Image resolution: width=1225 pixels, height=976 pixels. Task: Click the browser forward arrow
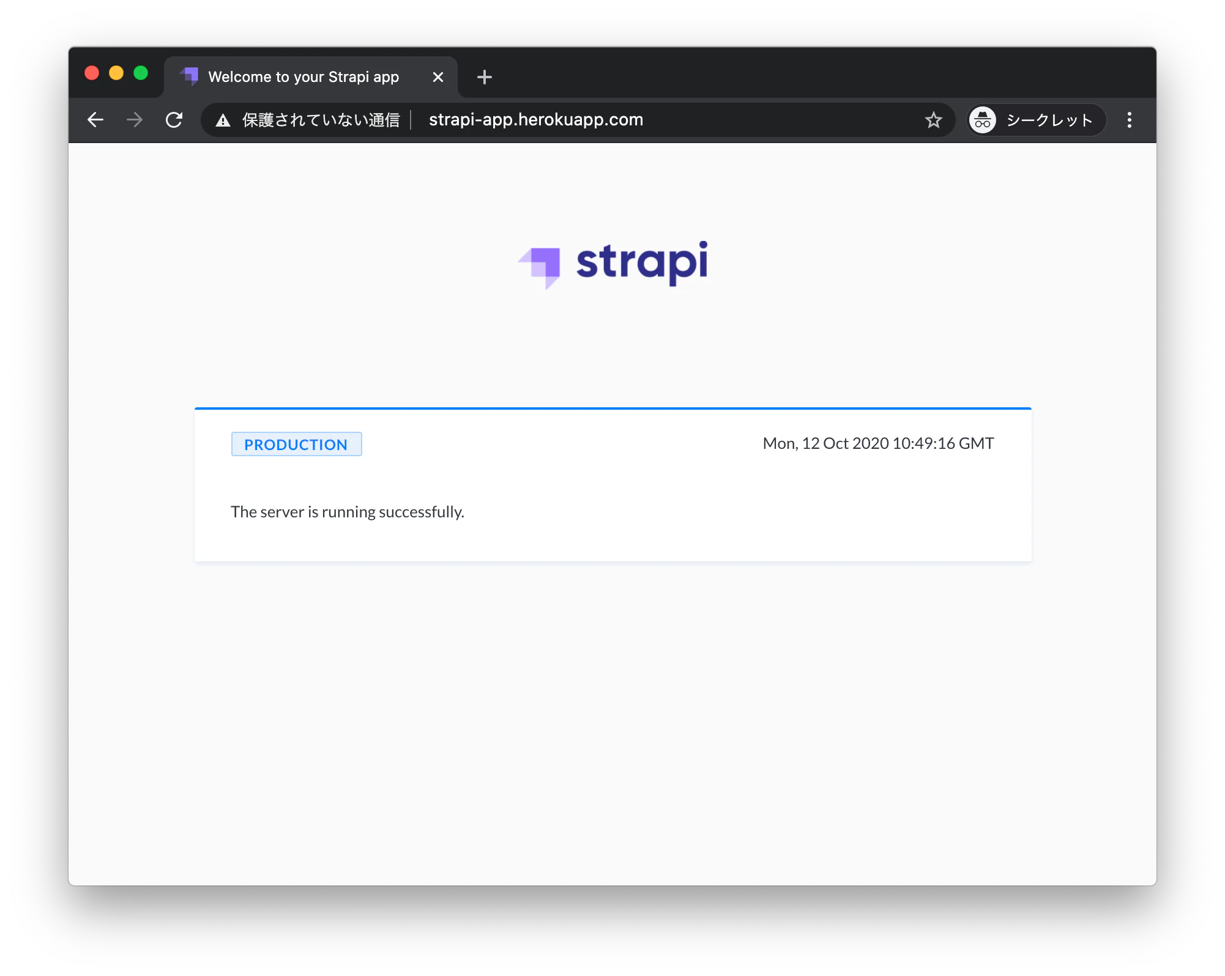tap(135, 120)
